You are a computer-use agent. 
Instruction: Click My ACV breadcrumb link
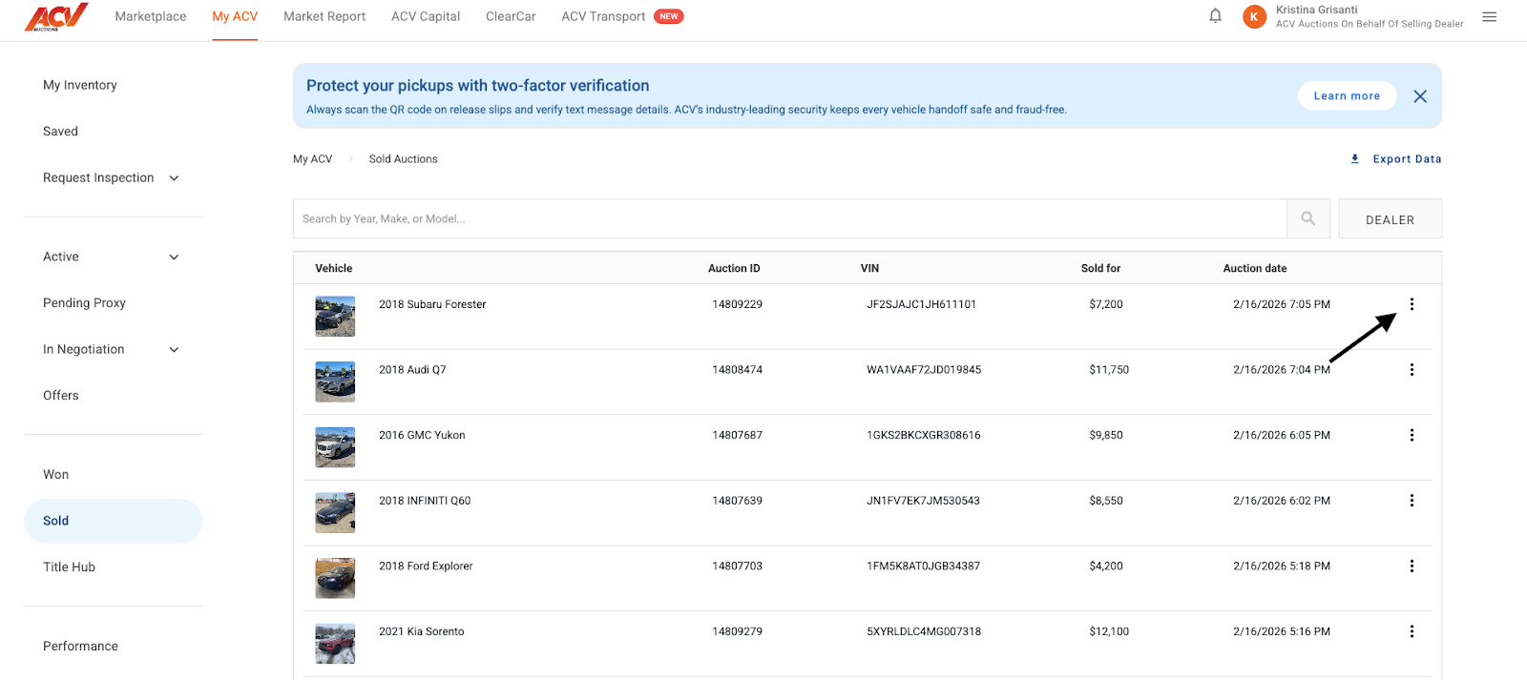click(312, 159)
